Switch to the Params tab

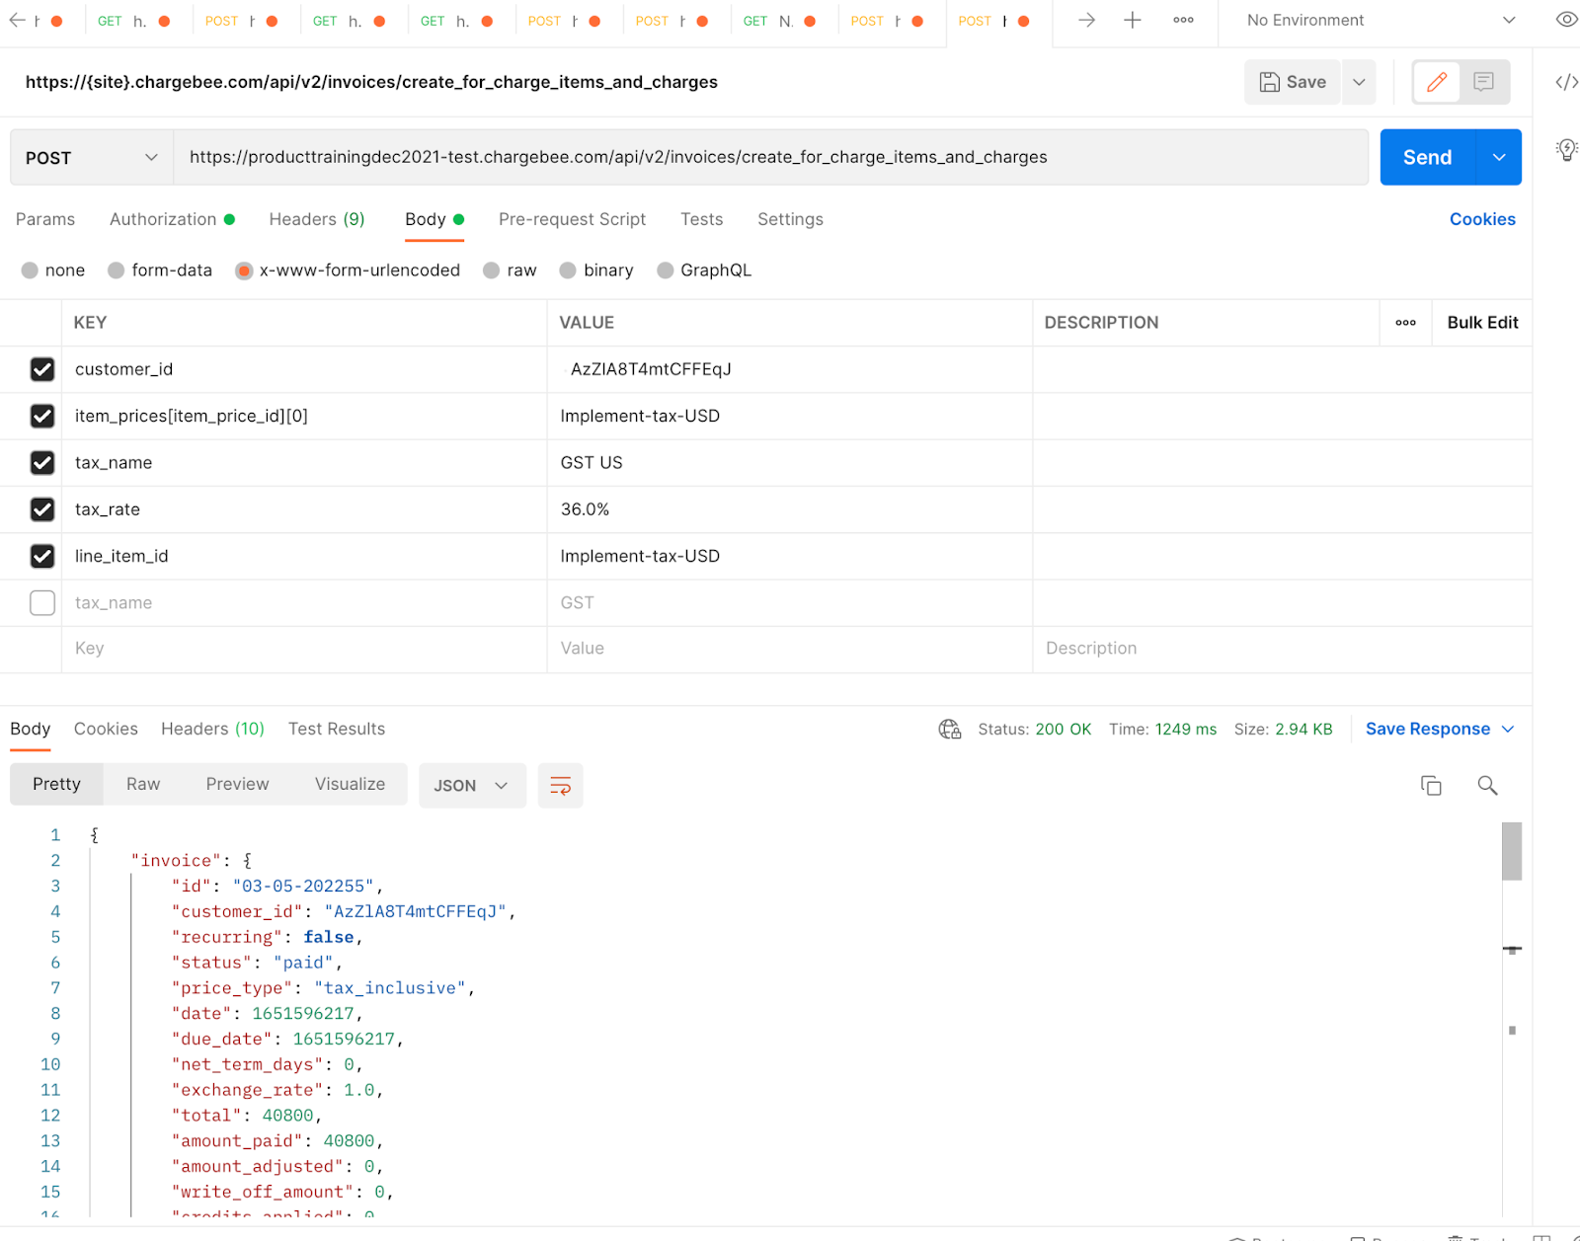(45, 219)
